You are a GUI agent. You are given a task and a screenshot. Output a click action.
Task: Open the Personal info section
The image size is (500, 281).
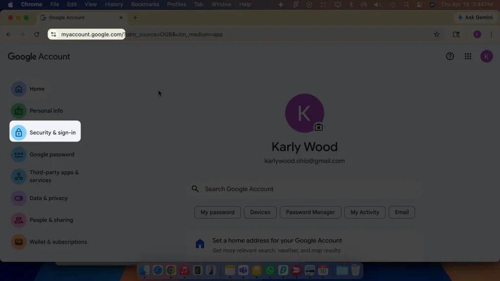pos(37,111)
